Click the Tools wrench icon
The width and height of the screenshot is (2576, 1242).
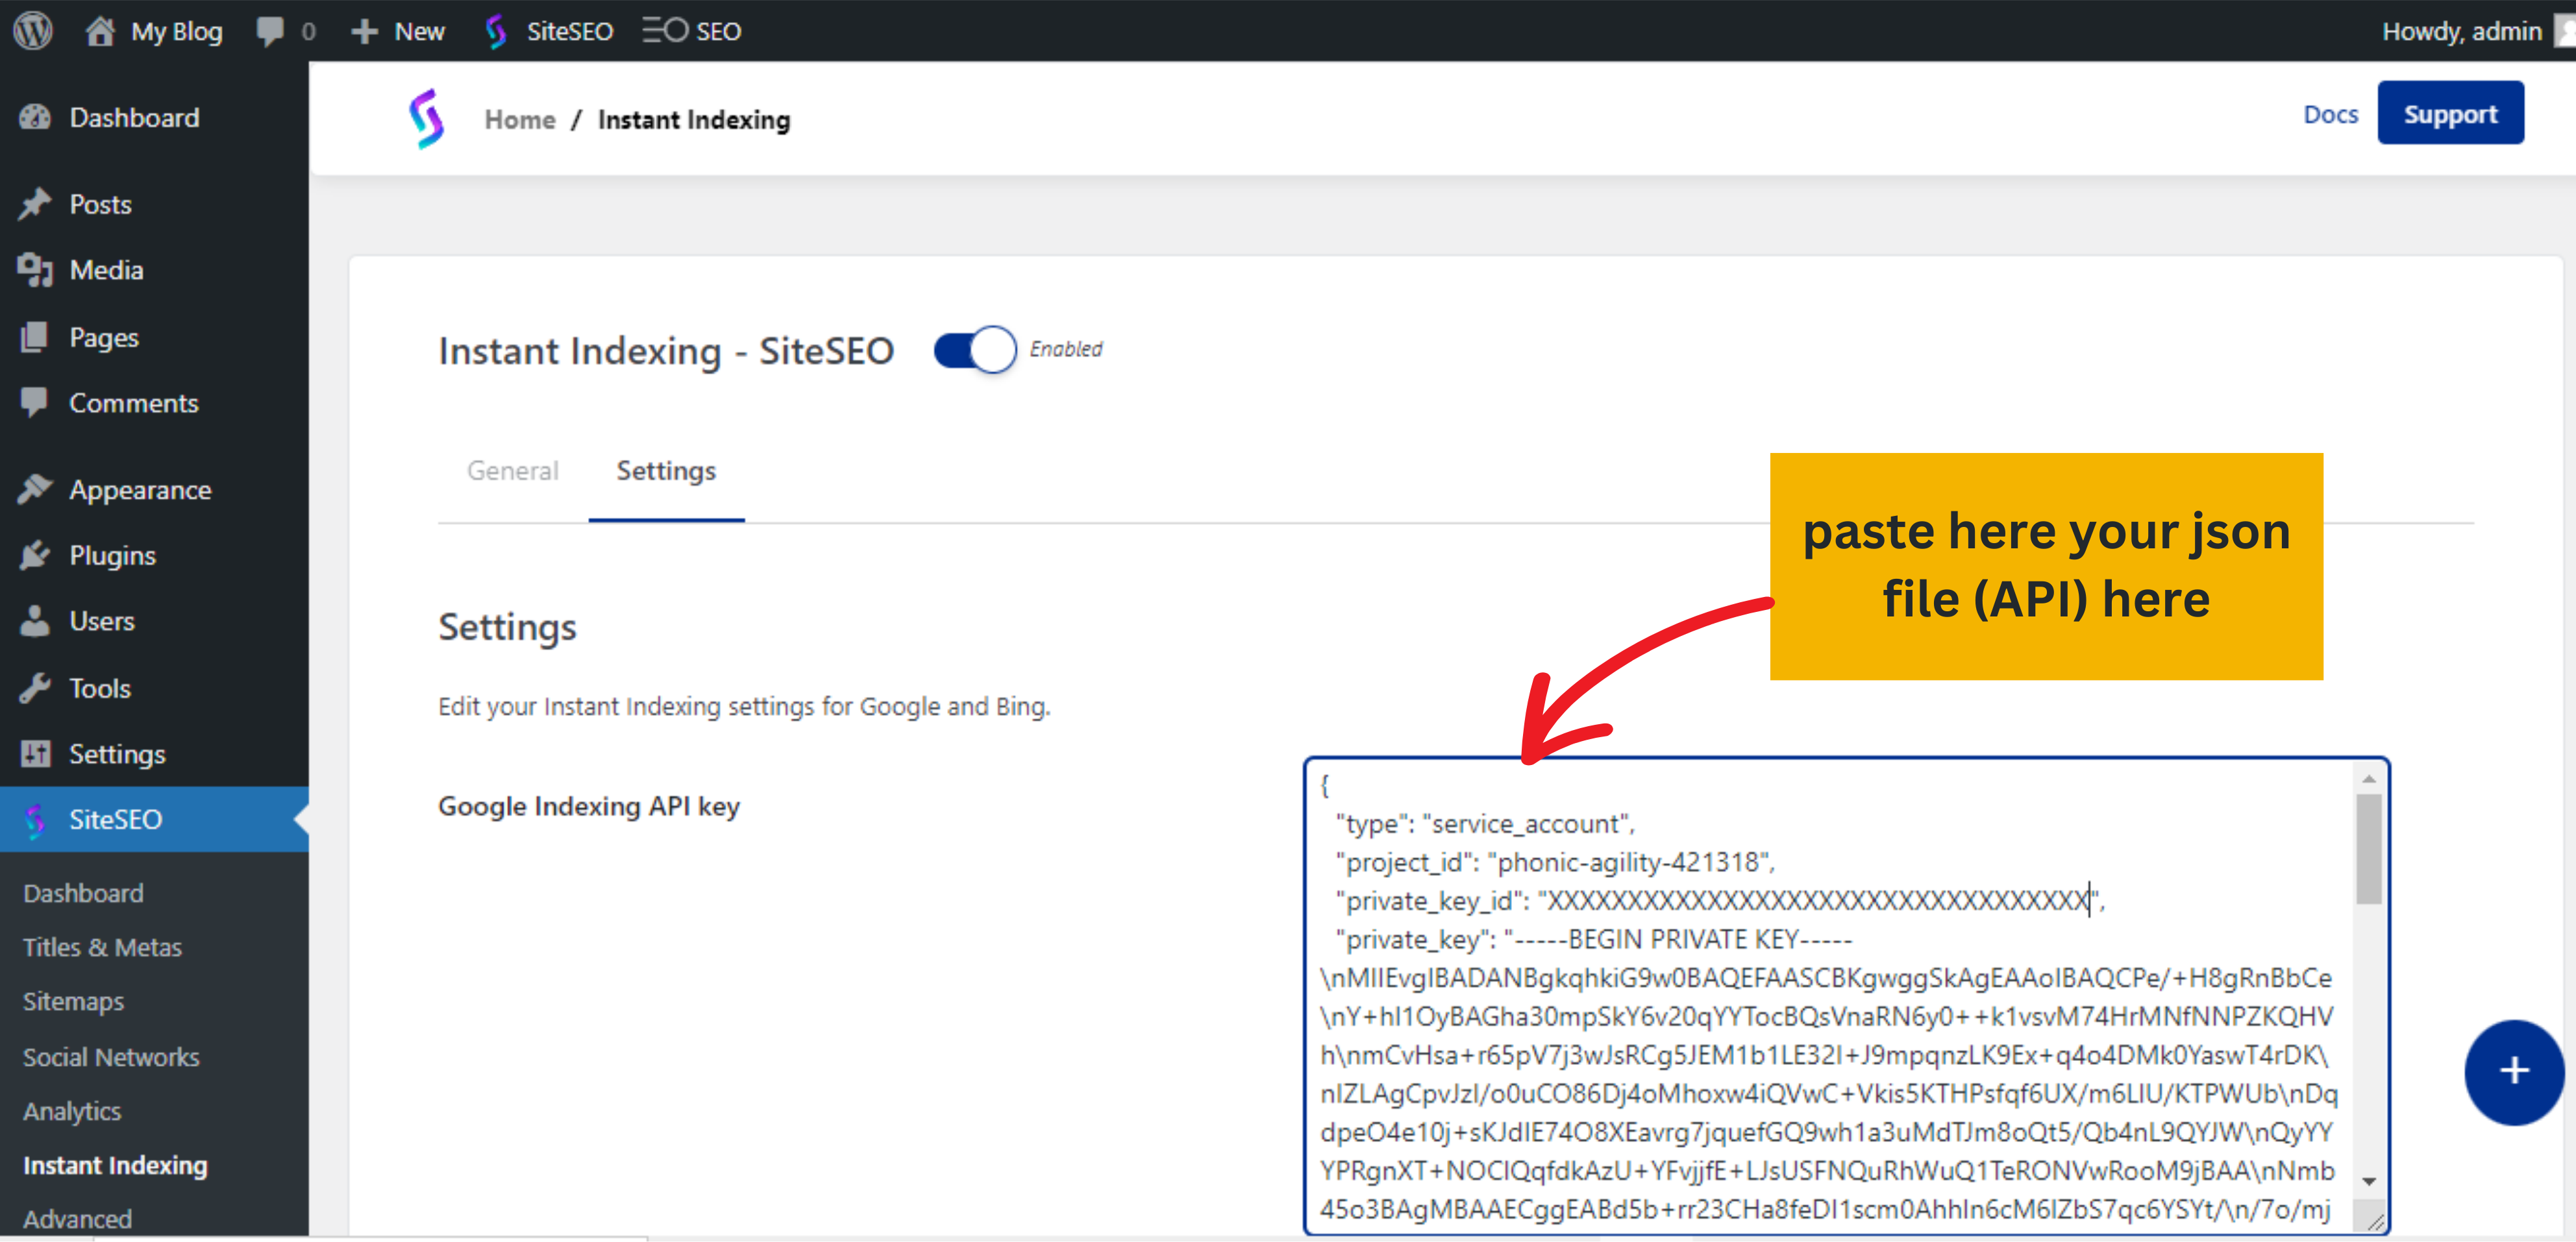click(35, 688)
